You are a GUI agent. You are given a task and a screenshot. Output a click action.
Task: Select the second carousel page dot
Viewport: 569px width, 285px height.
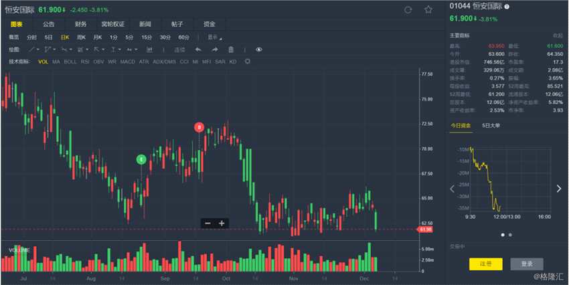(x=510, y=235)
